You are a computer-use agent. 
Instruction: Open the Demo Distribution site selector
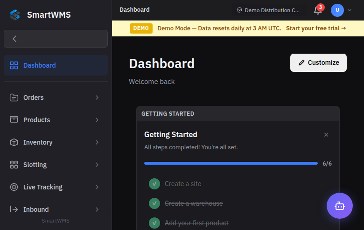click(269, 10)
